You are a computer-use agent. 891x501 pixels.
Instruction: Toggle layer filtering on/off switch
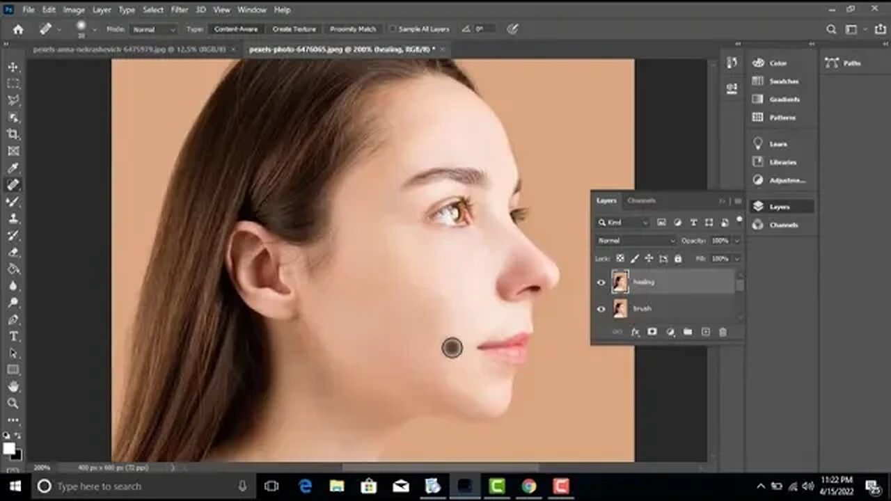(739, 221)
